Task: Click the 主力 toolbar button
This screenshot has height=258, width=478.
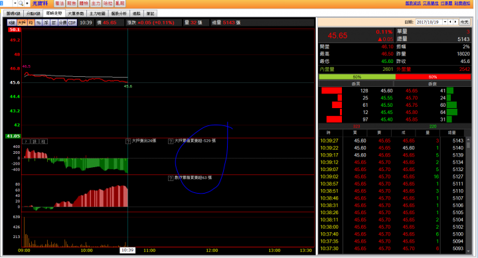Action: coord(96,3)
